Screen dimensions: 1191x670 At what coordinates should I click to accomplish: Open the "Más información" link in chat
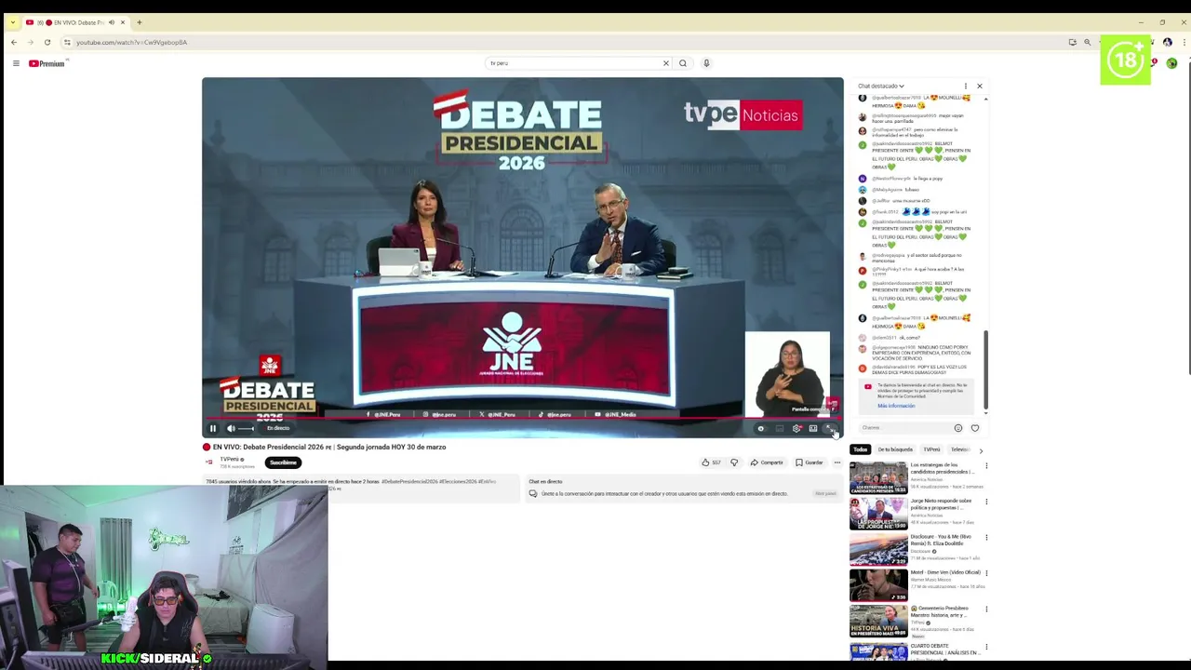[896, 406]
